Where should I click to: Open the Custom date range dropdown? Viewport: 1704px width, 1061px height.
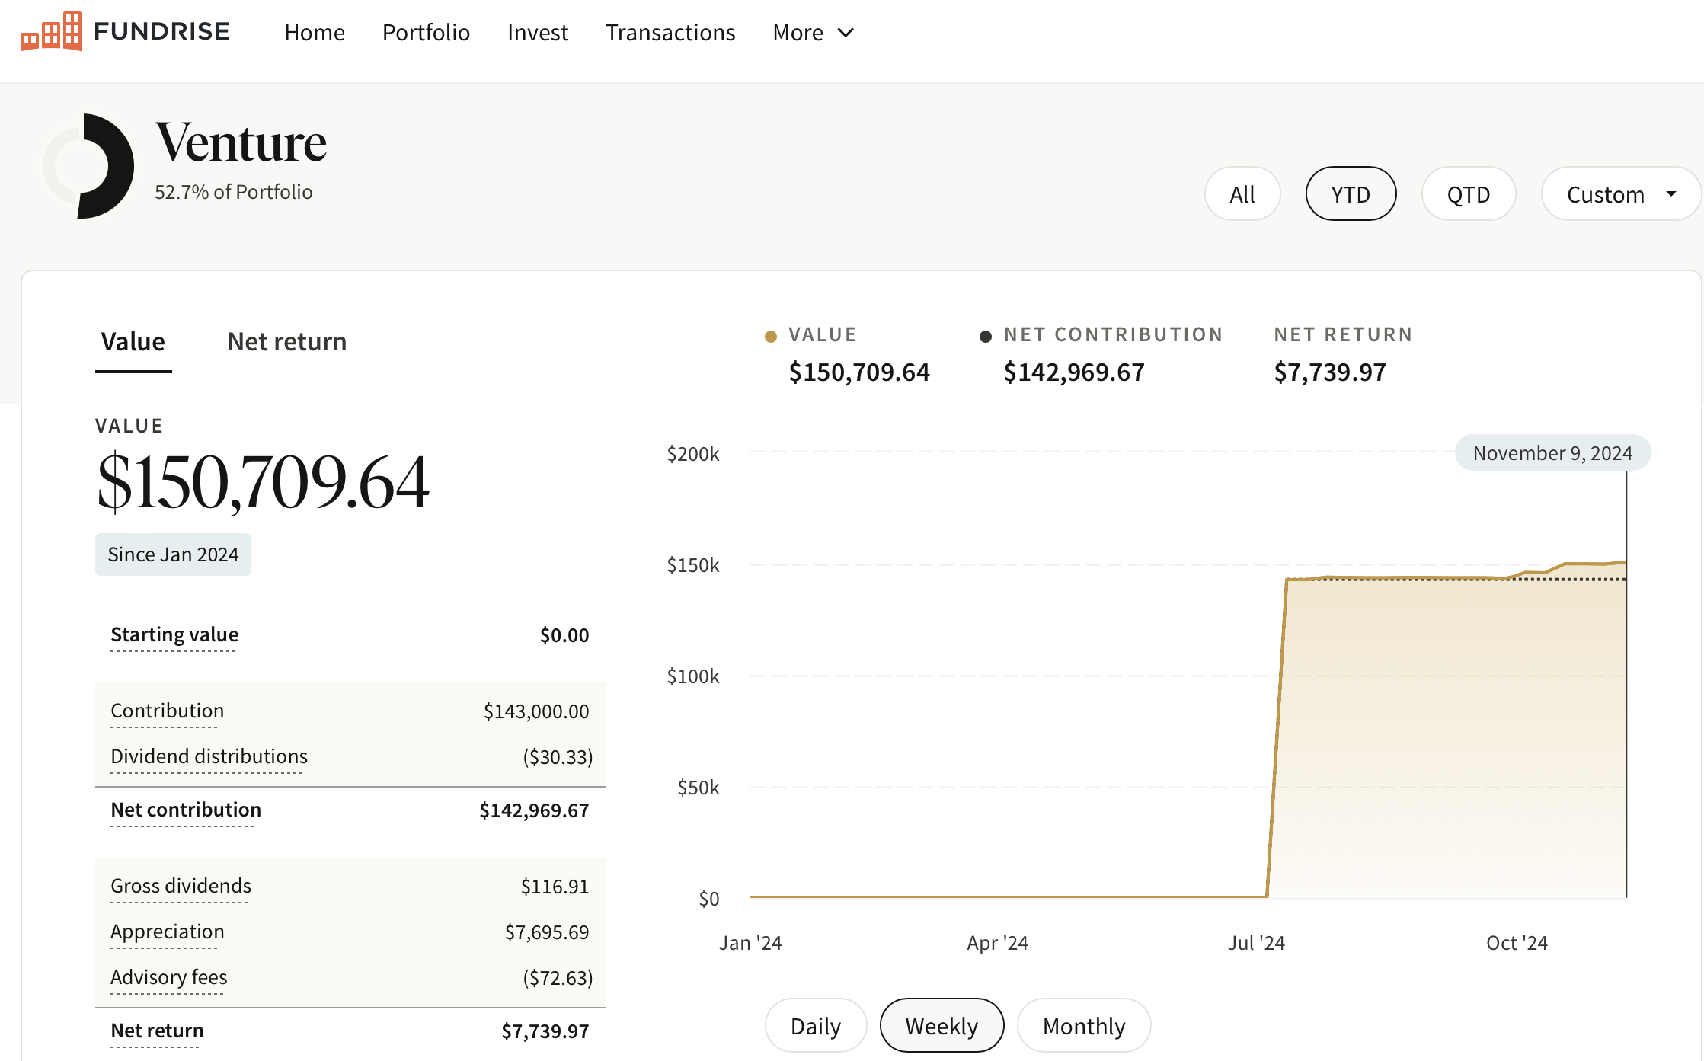pyautogui.click(x=1621, y=194)
